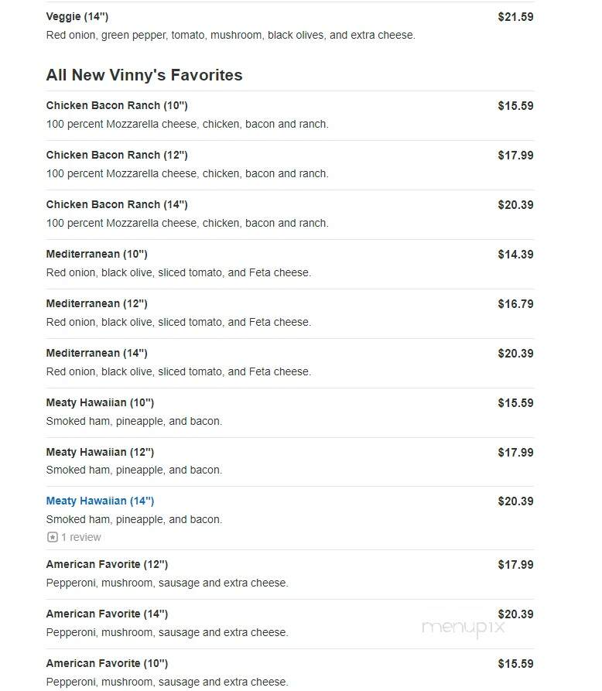Click the All New Vinny's Favorites heading
Viewport: 602px width, 691px height.
(144, 75)
